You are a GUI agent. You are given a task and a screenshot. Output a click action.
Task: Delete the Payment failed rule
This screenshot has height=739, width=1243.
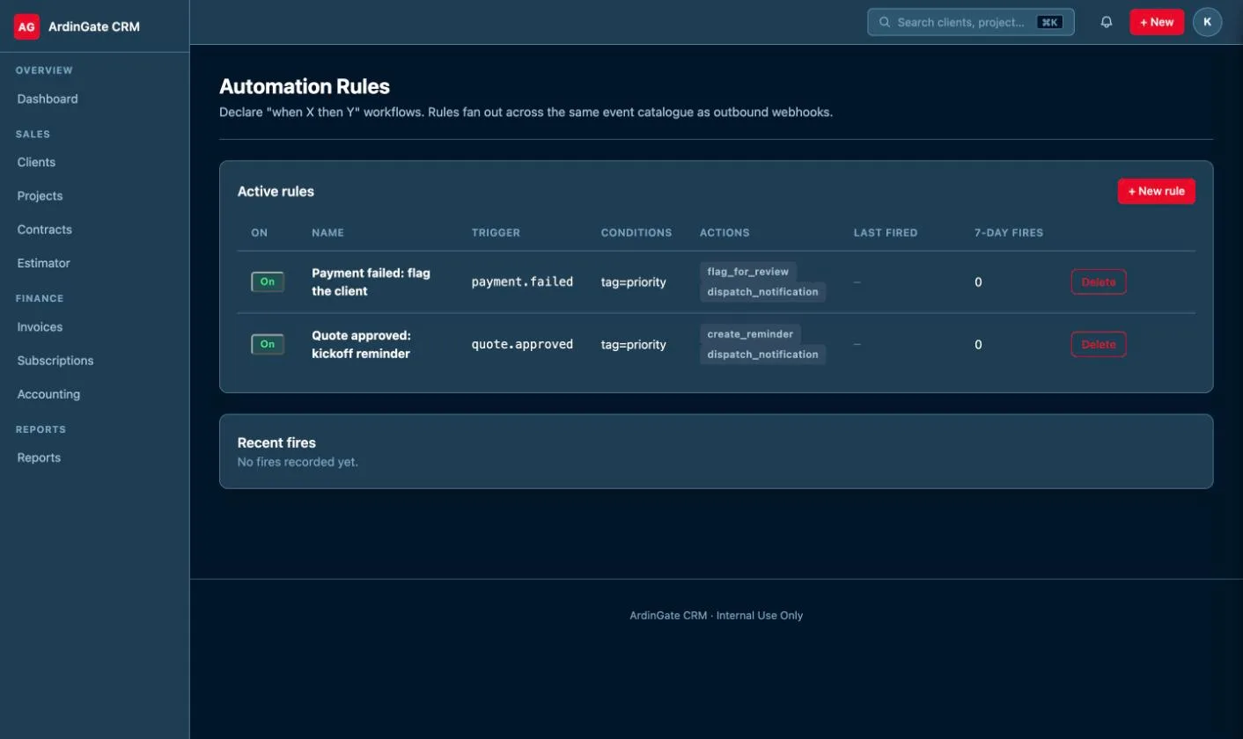(1098, 282)
